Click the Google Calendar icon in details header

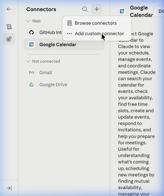tap(122, 11)
